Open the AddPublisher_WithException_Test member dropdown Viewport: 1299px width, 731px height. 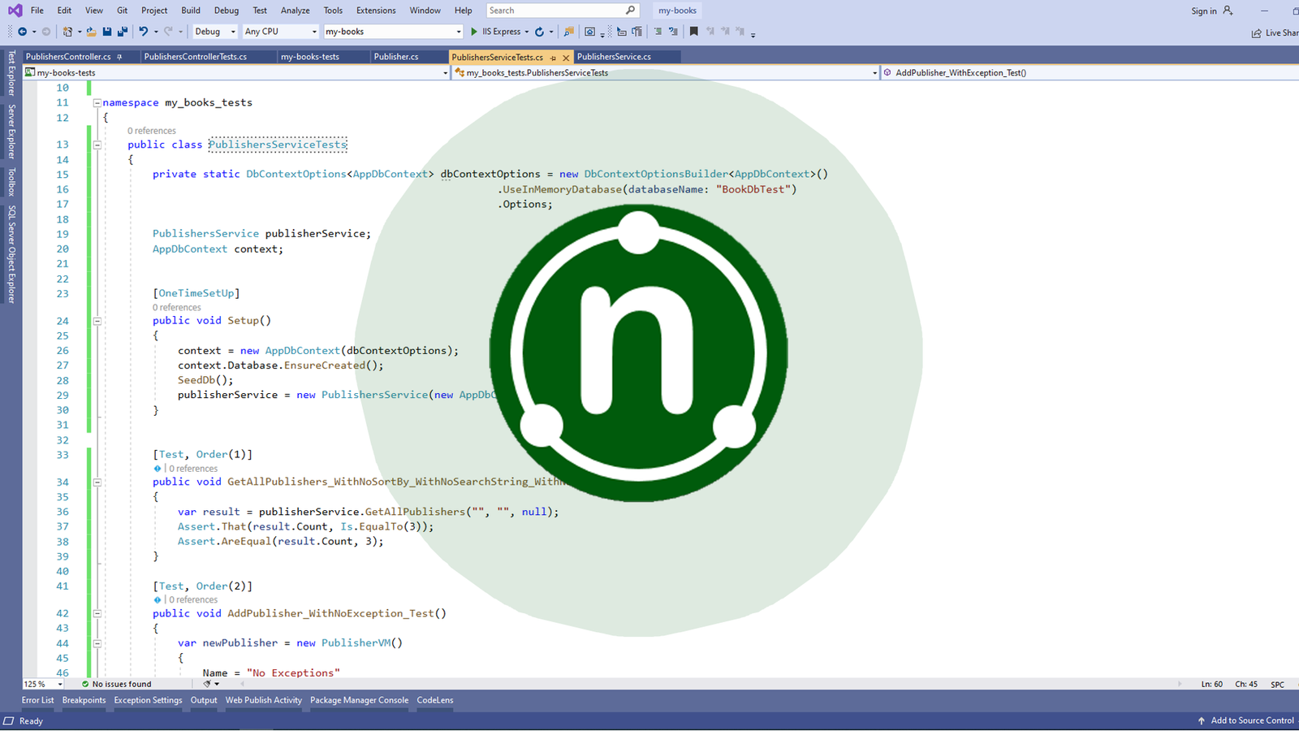click(x=1090, y=72)
